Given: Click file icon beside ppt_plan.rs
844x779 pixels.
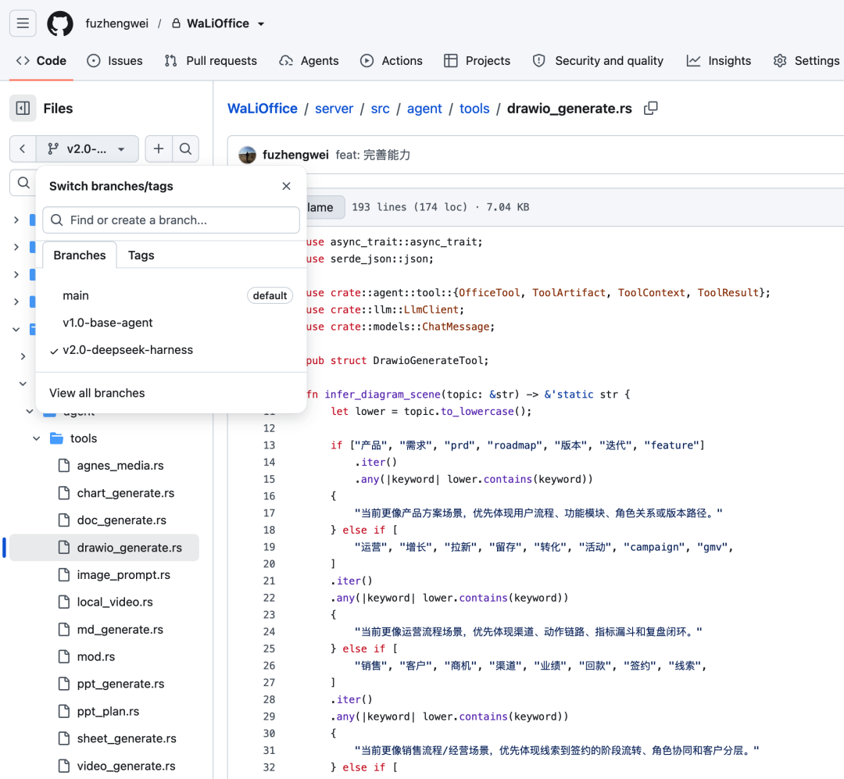Looking at the screenshot, I should pyautogui.click(x=64, y=711).
